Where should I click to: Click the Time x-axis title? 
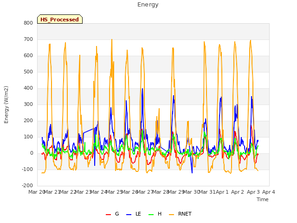click(x=263, y=199)
